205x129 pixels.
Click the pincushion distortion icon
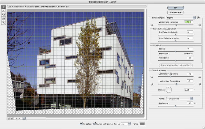tap(200, 25)
